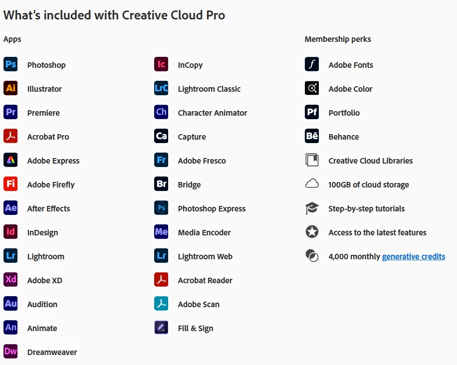This screenshot has width=457, height=365.
Task: Click the Adobe Fonts label
Action: click(x=351, y=65)
